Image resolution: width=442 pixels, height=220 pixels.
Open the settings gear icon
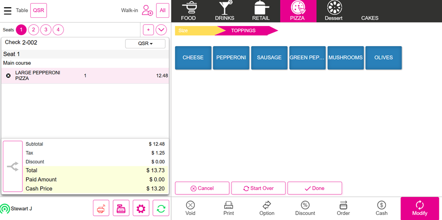pos(141,208)
